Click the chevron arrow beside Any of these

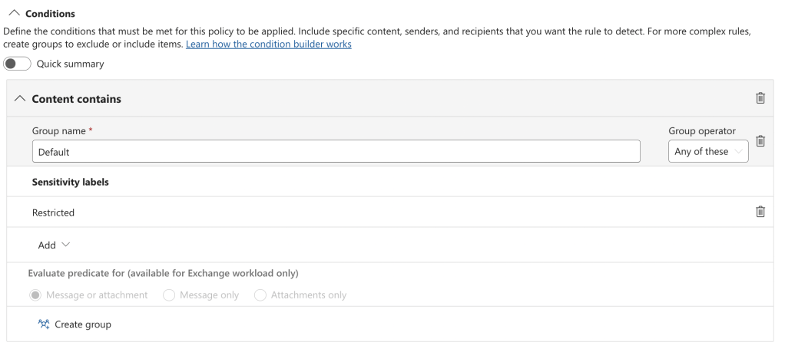click(739, 152)
